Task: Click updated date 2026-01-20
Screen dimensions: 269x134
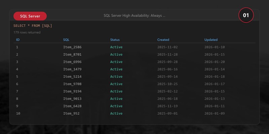Action: coord(215,62)
